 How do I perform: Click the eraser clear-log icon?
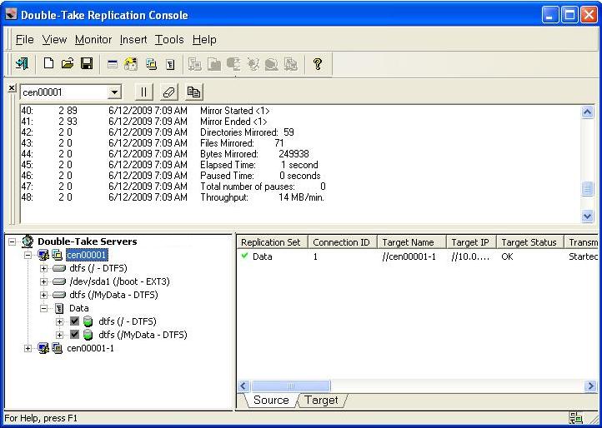tap(168, 92)
